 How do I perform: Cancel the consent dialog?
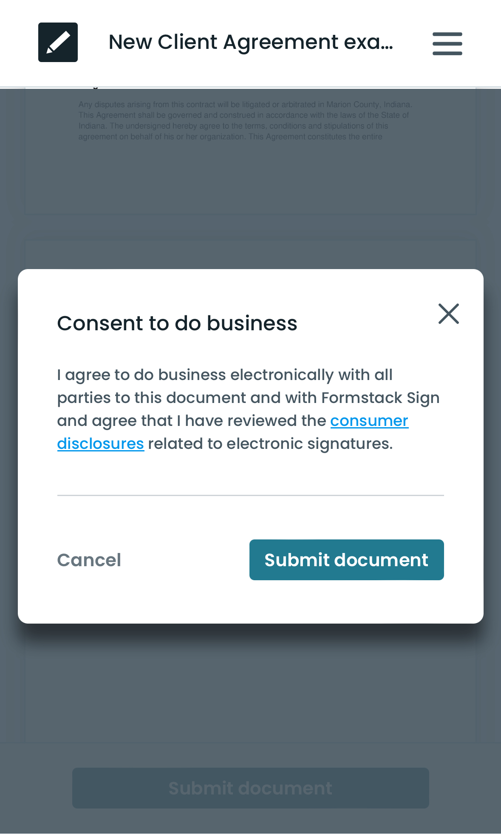tap(89, 560)
